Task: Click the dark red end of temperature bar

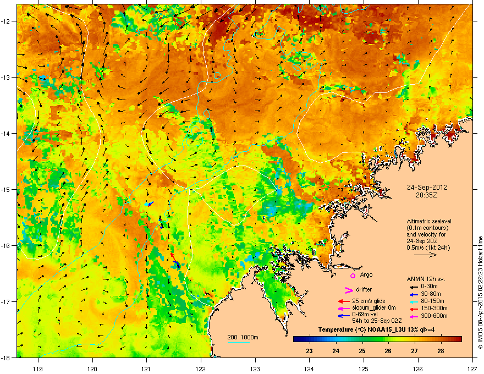Action: tap(459, 339)
